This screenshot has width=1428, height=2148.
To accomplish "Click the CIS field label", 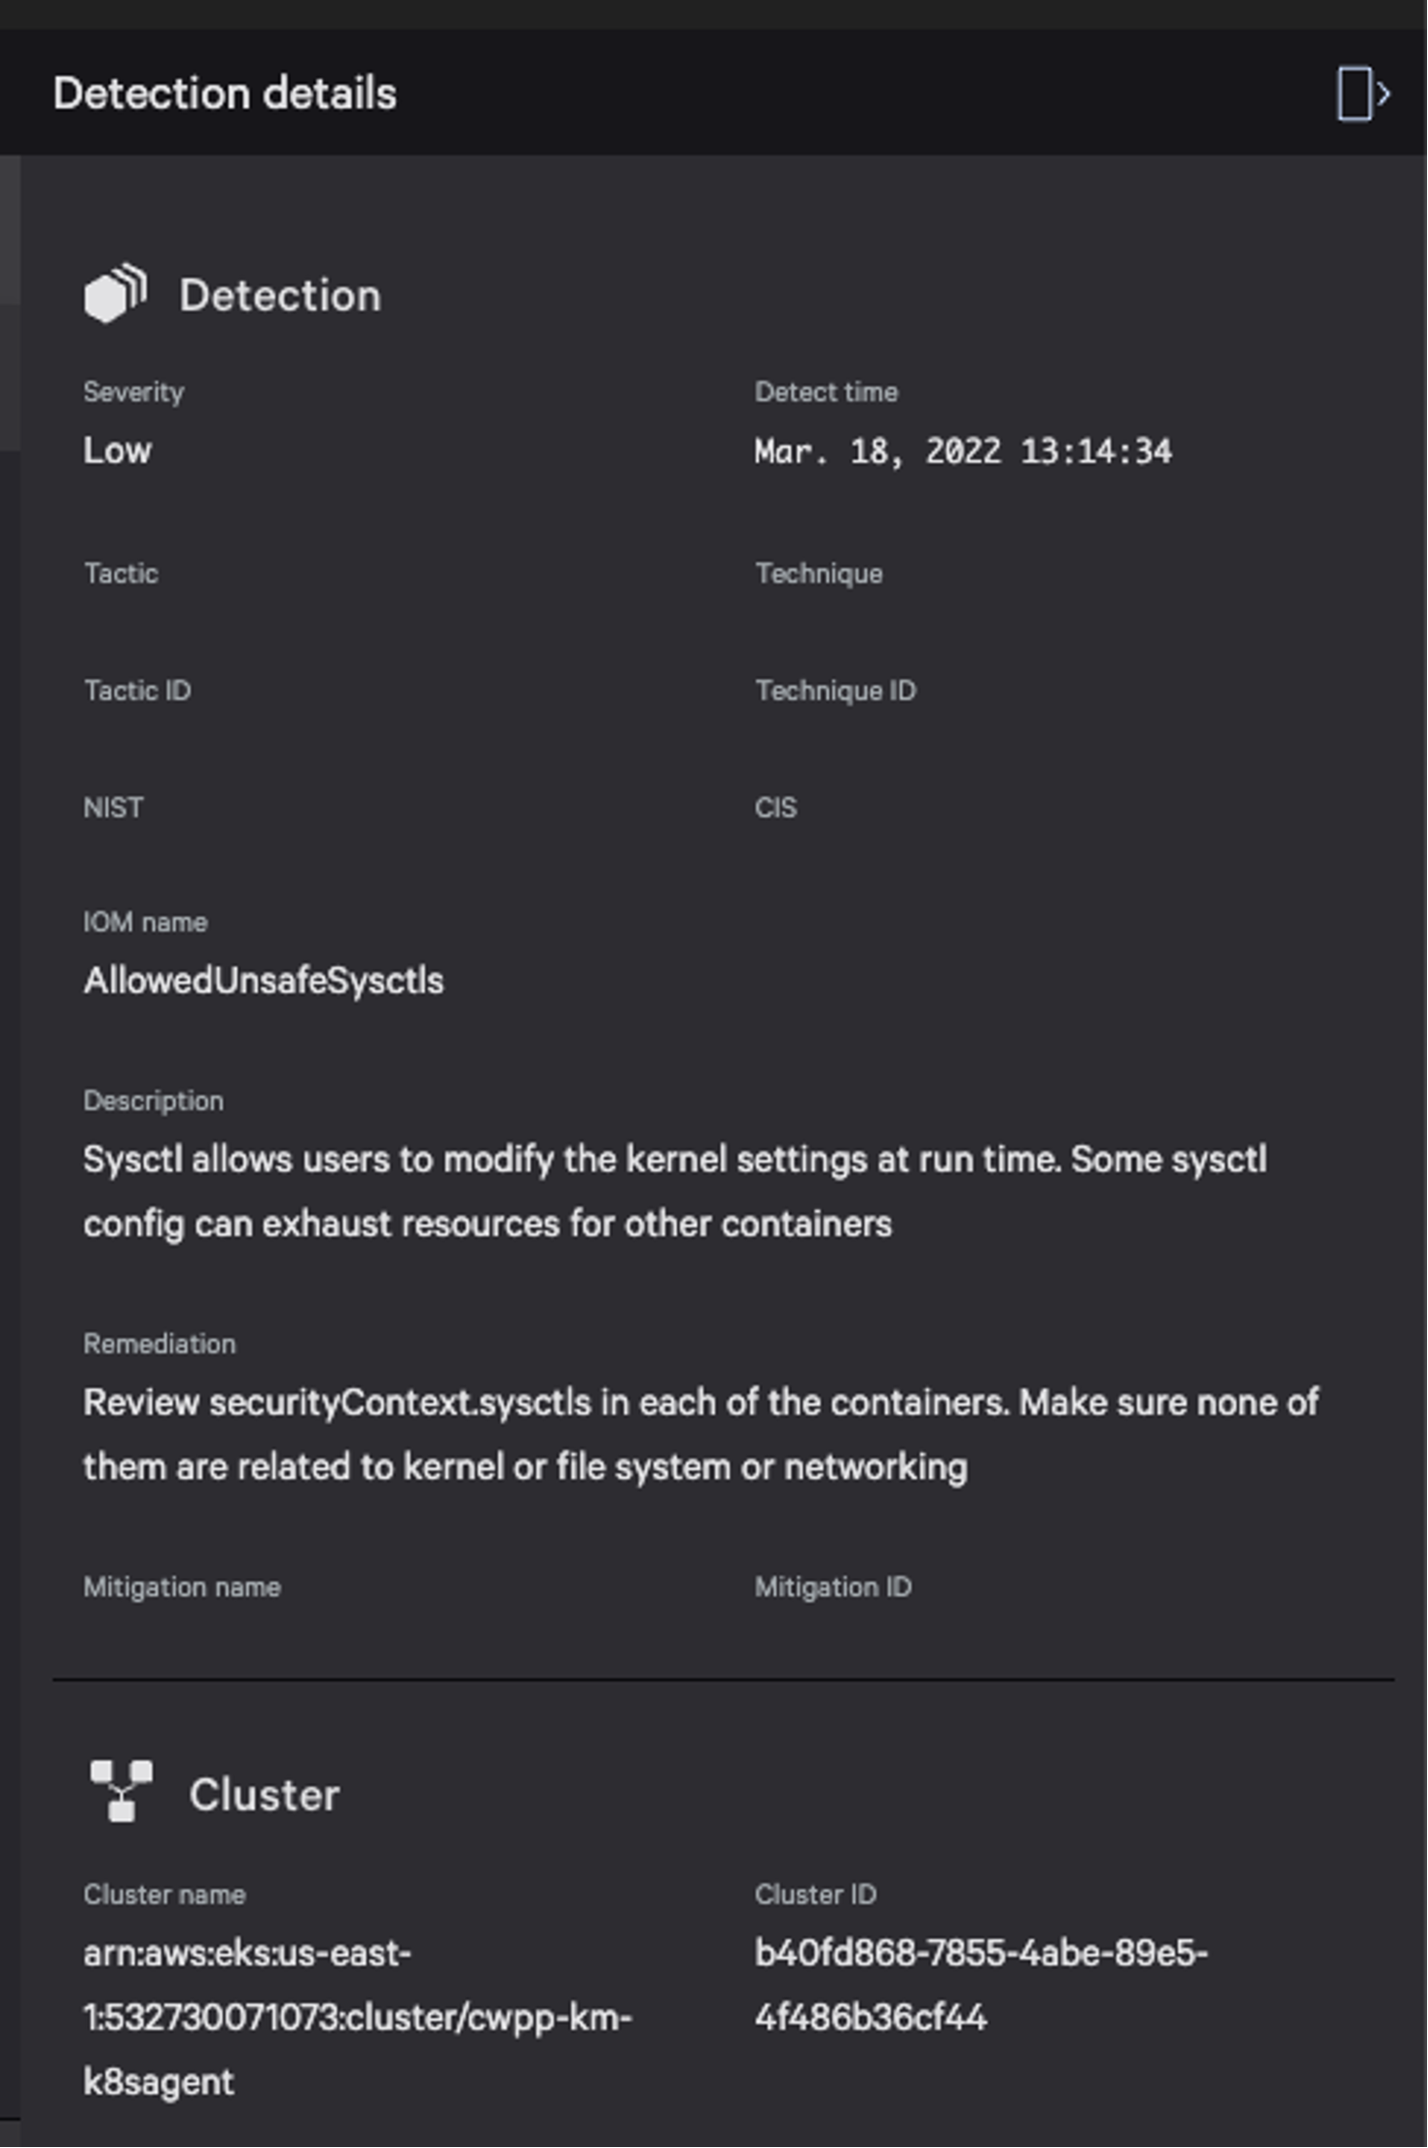I will click(x=775, y=807).
